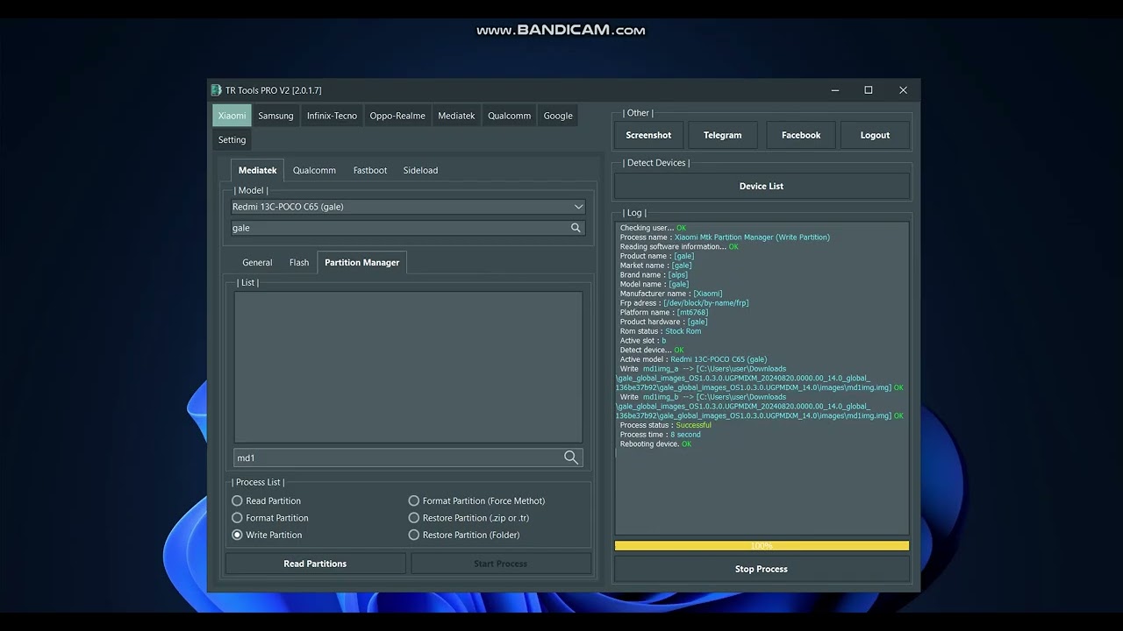Click the log line 'Rebooting device. OK'

655,444
